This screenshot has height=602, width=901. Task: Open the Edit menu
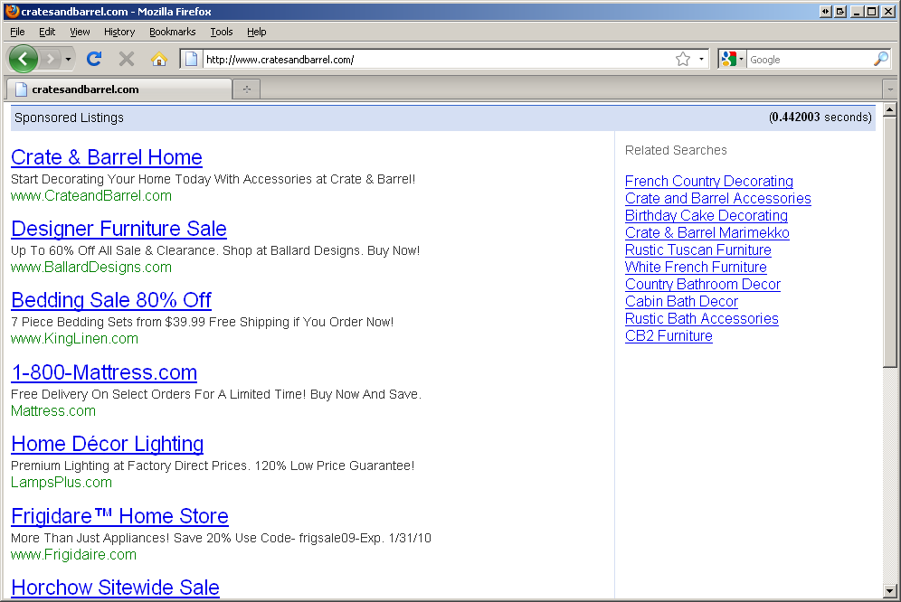coord(47,32)
